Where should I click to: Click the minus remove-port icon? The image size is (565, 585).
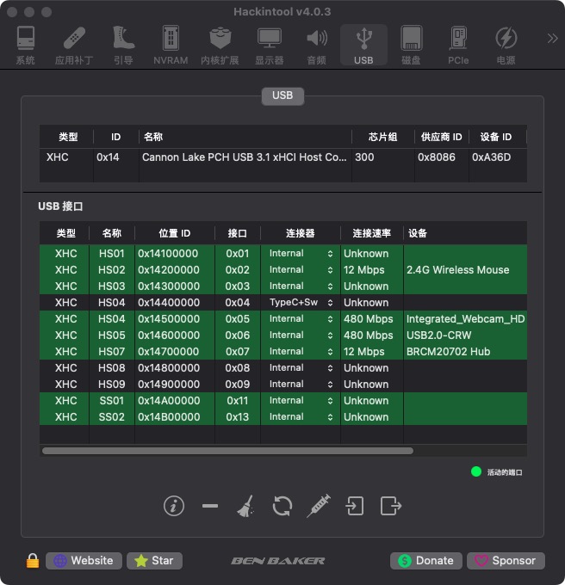(x=209, y=506)
